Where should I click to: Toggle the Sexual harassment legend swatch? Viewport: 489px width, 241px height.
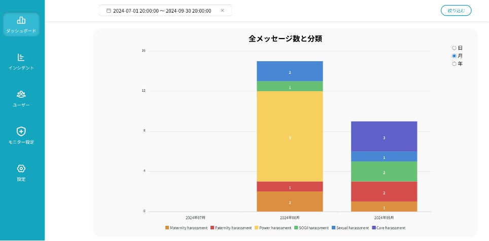[x=335, y=228]
